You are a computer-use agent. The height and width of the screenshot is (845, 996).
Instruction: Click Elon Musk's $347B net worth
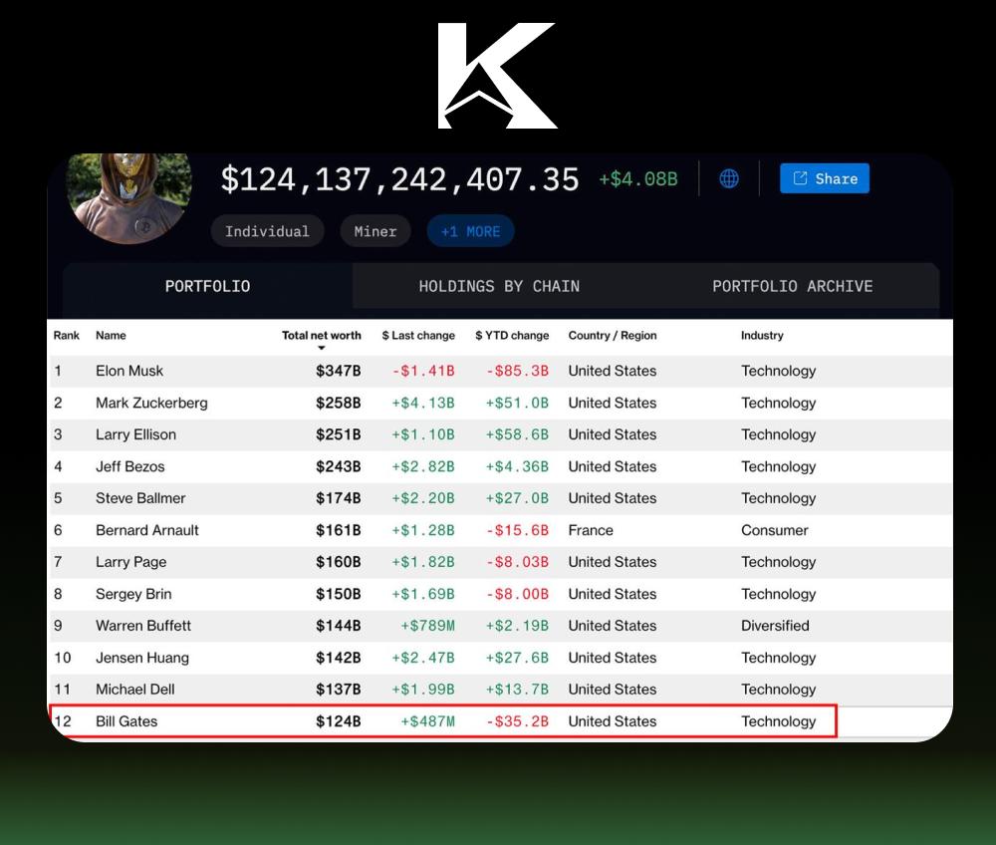point(339,371)
